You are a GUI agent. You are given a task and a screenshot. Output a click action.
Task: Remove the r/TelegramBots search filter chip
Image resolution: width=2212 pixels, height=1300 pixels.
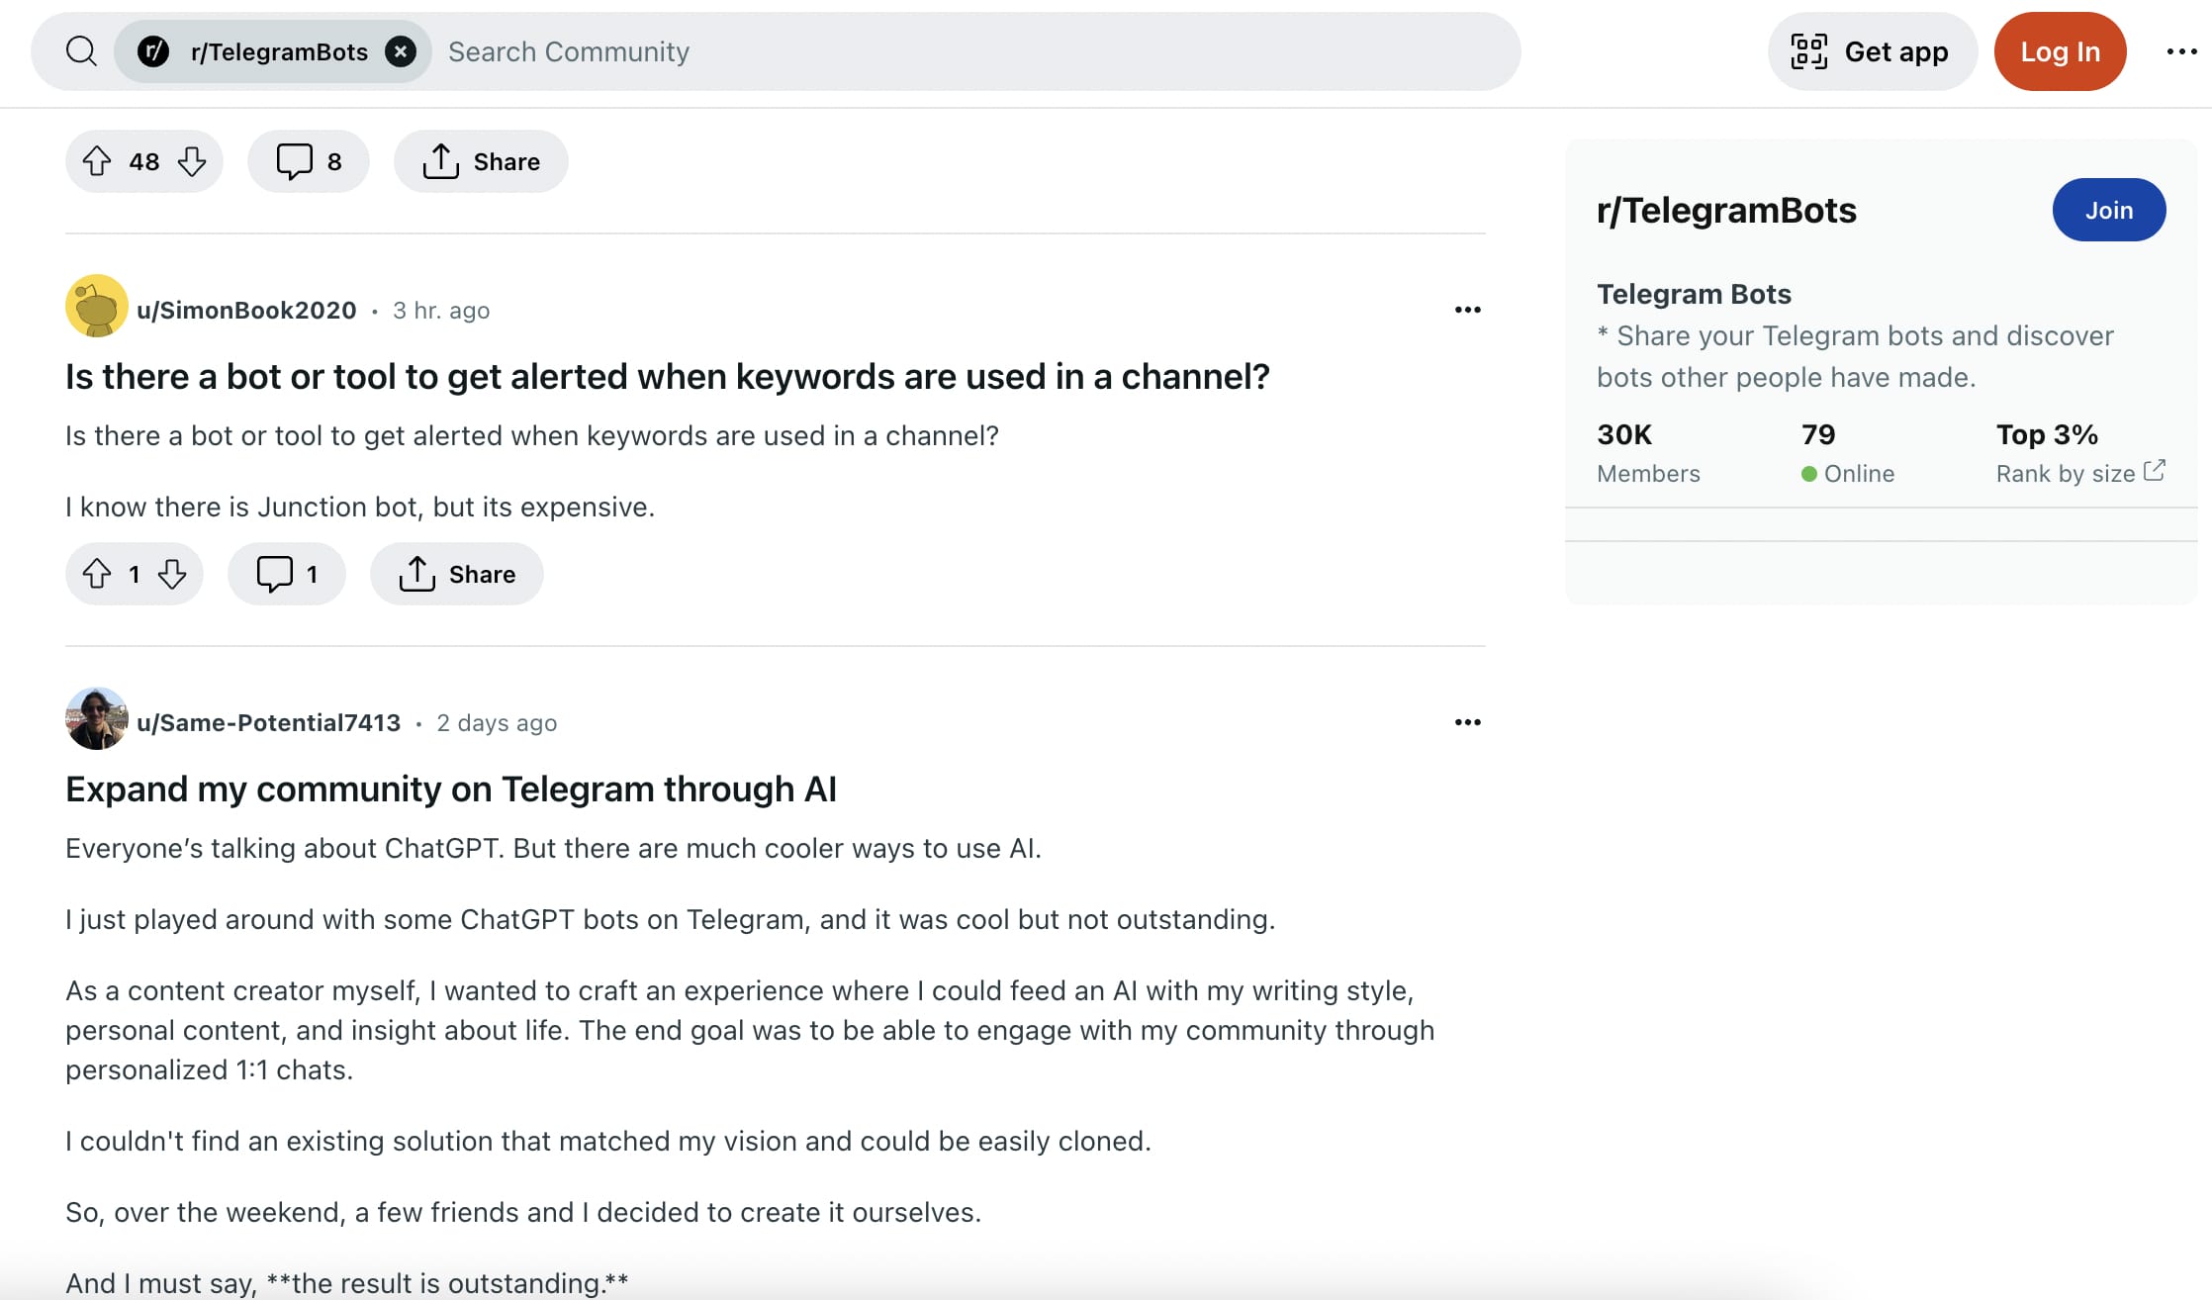click(x=401, y=51)
